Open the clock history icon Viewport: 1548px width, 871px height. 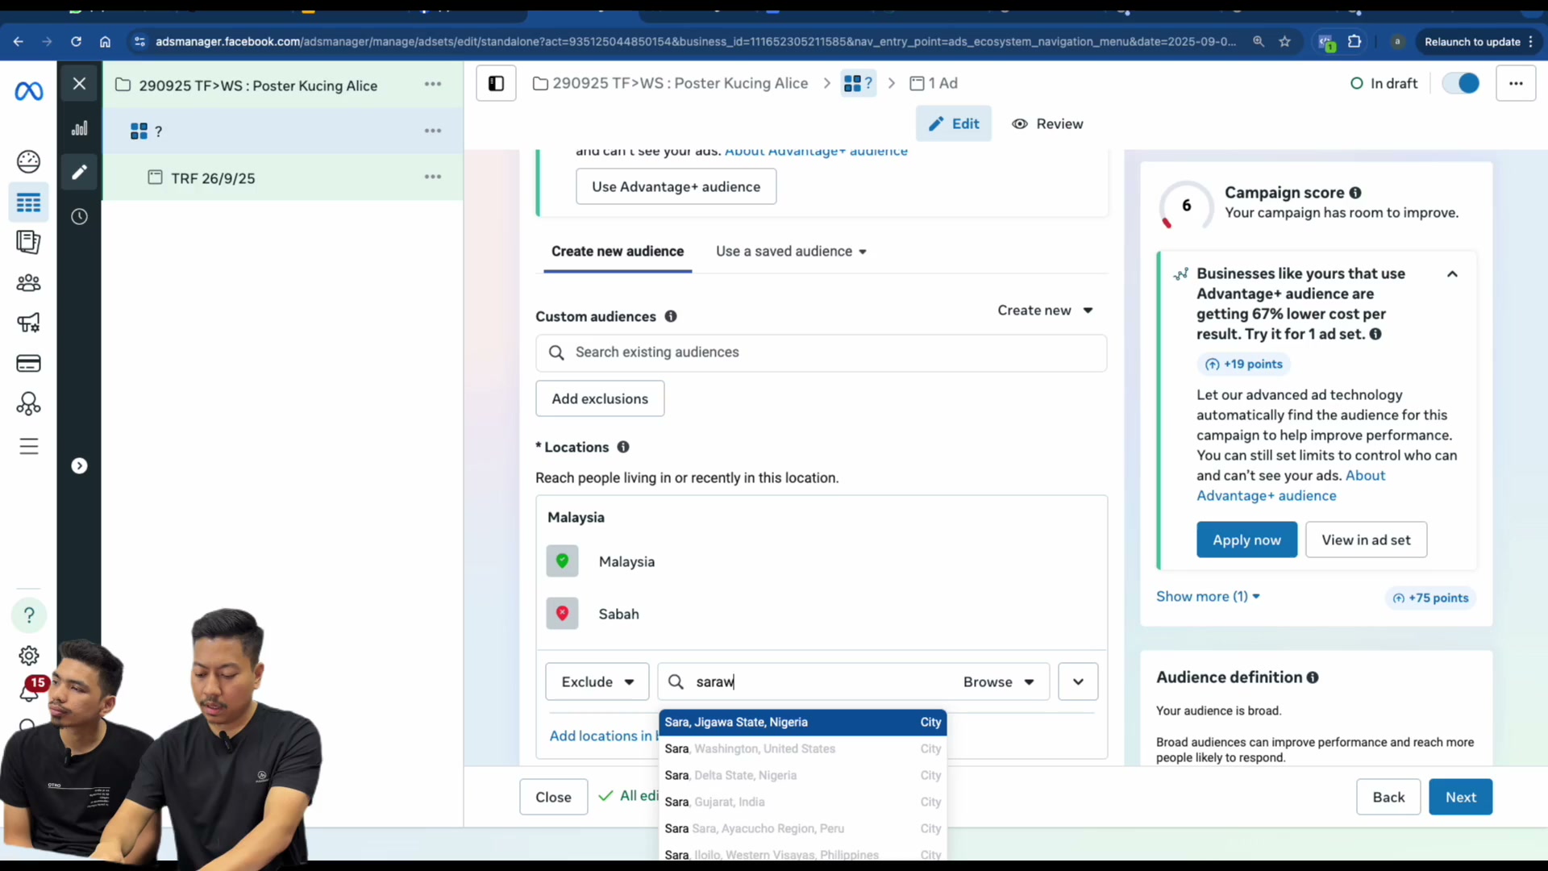pos(79,216)
